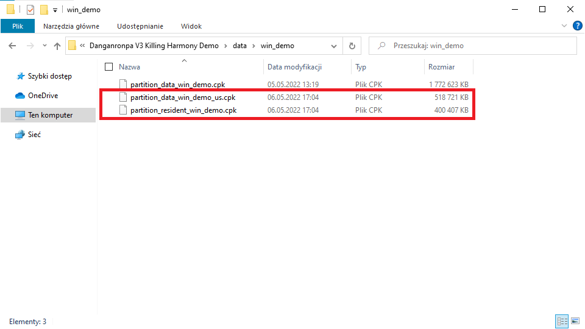The height and width of the screenshot is (329, 585).
Task: Expand chevron after data breadcrumb
Action: pos(253,46)
